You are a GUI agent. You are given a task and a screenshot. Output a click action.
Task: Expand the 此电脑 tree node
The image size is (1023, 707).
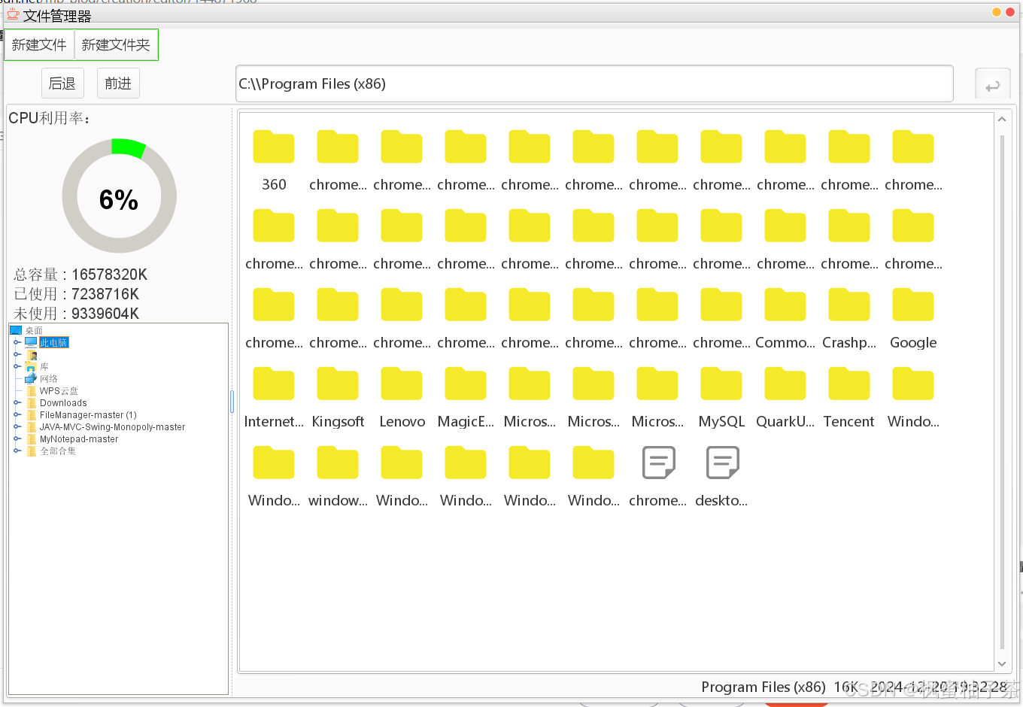pyautogui.click(x=17, y=342)
